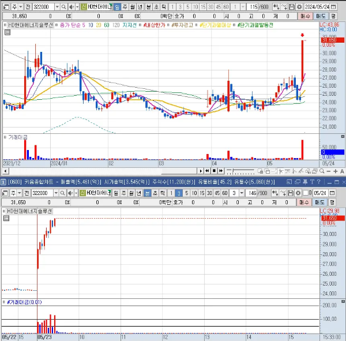Open stock code 322000 dropdown in bottom chart
Image resolution: width=346 pixels, height=341 pixels.
[x=56, y=193]
